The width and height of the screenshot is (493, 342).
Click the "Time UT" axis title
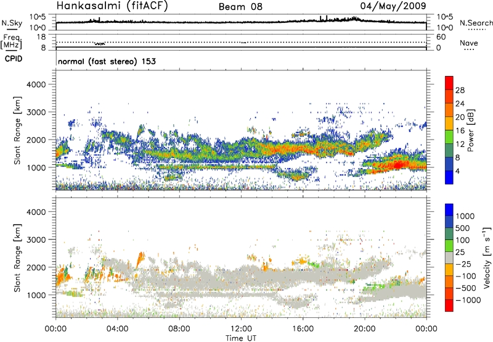tap(241, 338)
